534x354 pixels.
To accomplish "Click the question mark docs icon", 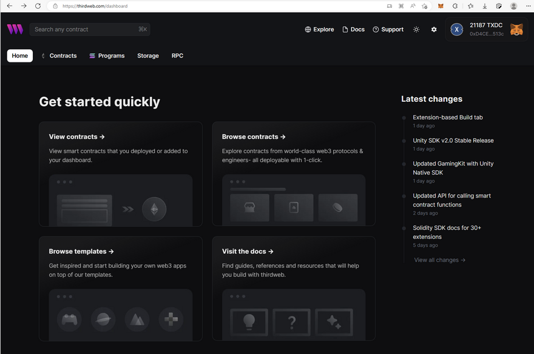I will point(291,322).
